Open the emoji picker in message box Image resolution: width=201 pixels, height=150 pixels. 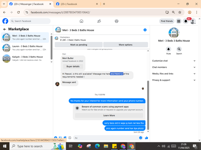coord(141,138)
